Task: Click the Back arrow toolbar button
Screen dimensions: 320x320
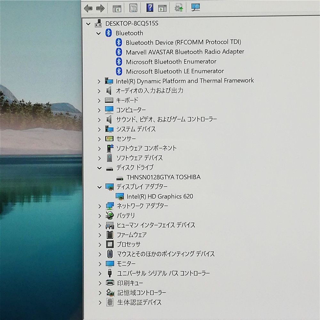Action: [88, 9]
